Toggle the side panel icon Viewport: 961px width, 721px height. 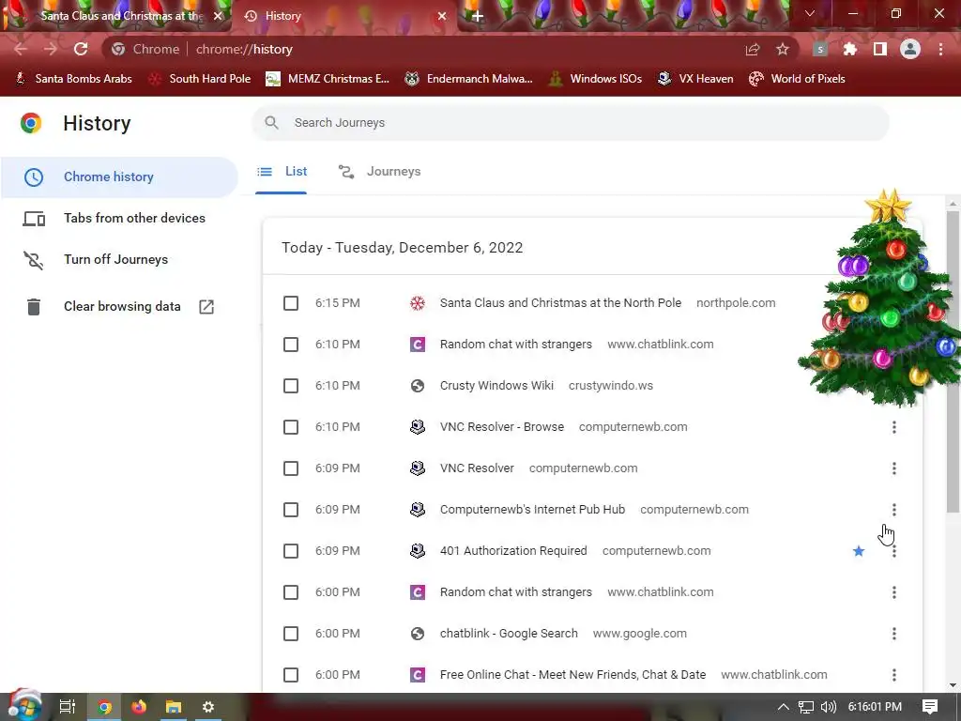pyautogui.click(x=880, y=49)
